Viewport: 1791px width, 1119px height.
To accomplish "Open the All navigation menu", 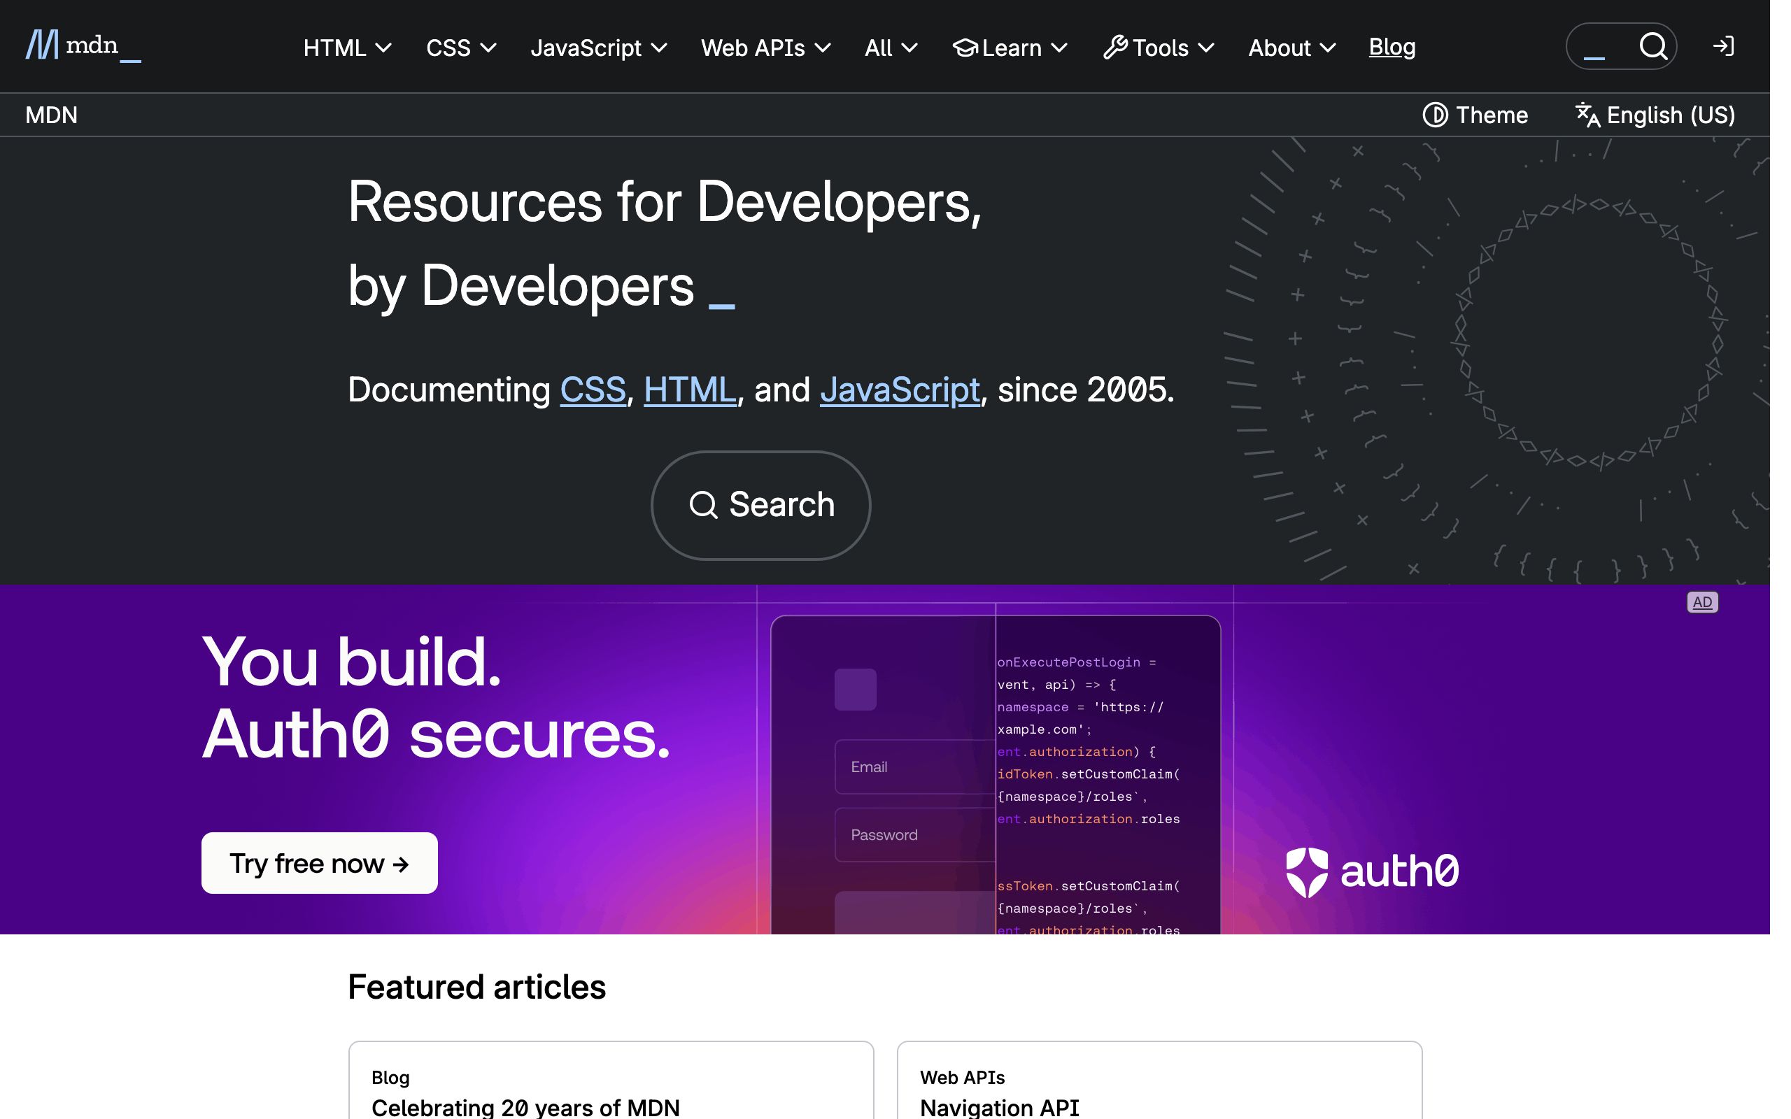I will click(891, 48).
